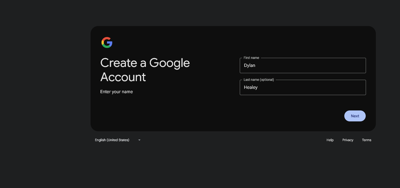Click the "Create a Google Account" heading
The height and width of the screenshot is (188, 400).
(x=145, y=70)
